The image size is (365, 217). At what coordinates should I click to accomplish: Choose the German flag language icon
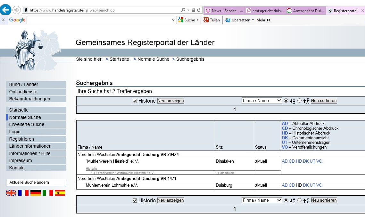(x=35, y=193)
